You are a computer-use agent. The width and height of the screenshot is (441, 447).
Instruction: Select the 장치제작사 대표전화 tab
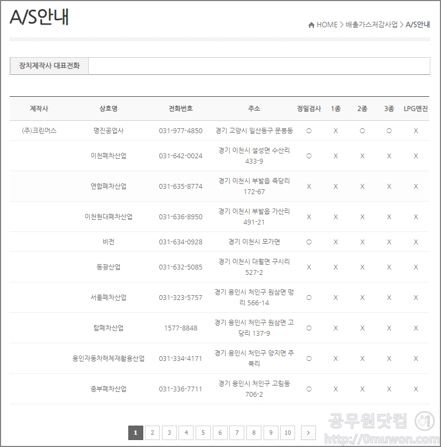(49, 66)
